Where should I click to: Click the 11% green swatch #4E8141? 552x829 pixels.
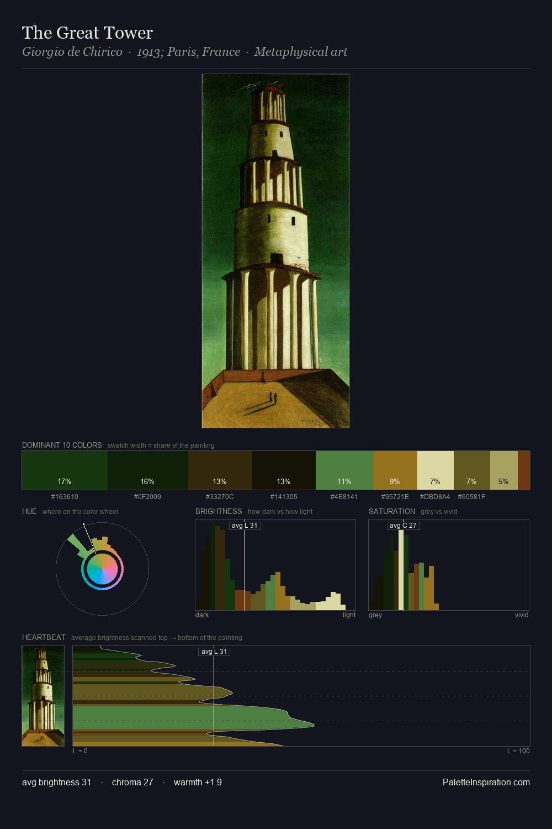coord(344,470)
